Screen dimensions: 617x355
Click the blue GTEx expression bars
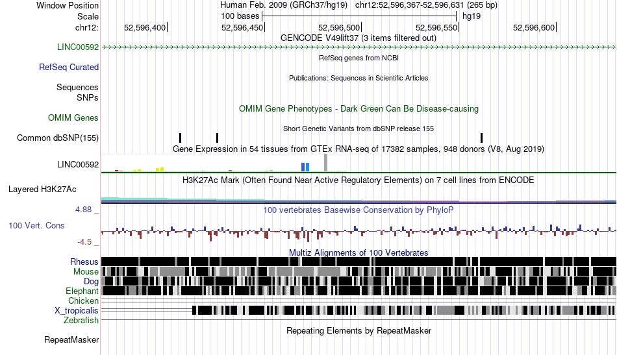(305, 167)
